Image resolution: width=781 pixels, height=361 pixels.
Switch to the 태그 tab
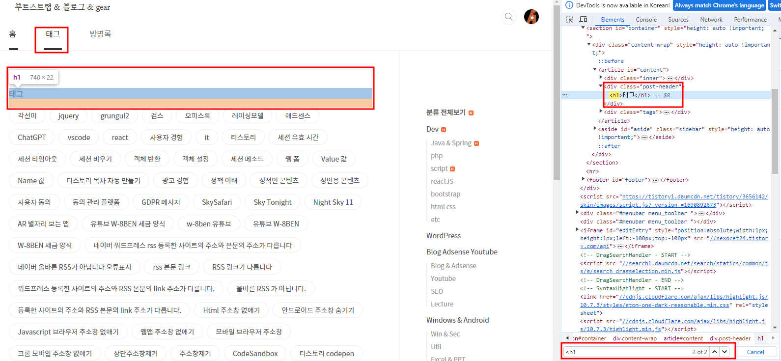coord(53,34)
